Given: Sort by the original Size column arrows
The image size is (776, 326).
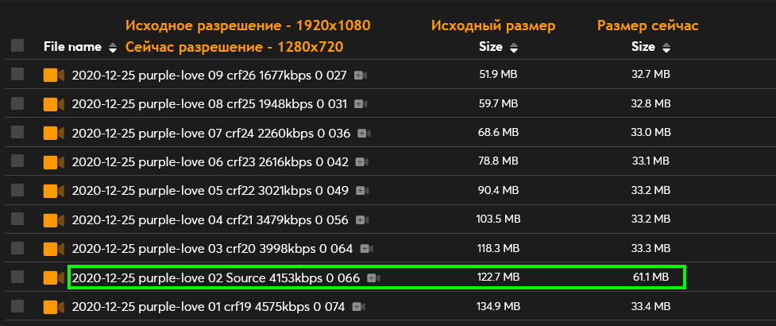Looking at the screenshot, I should pos(513,48).
